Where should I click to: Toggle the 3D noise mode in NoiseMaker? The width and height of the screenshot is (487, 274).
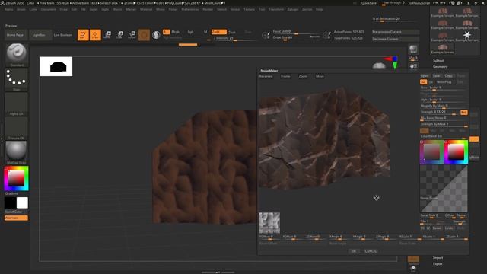[423, 81]
